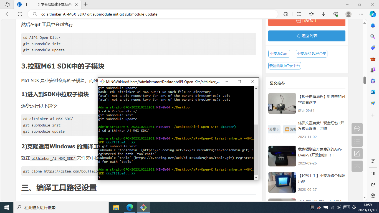379x213 pixels.
Task: Click the floating list button on page
Action: tap(357, 141)
